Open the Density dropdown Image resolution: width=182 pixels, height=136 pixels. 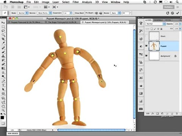pyautogui.click(x=44, y=13)
